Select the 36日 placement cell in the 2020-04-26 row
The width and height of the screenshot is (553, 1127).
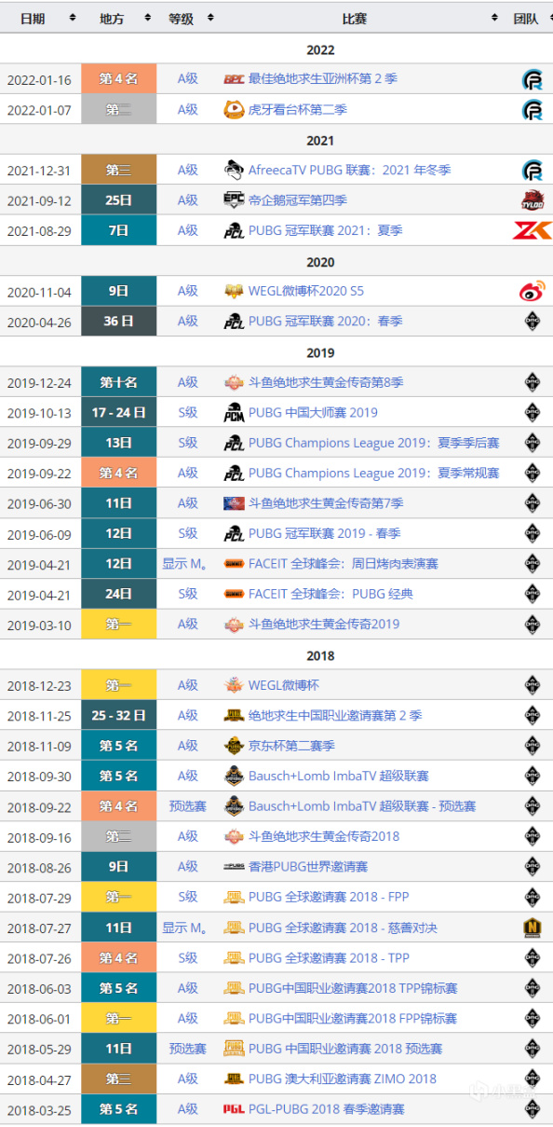click(118, 322)
